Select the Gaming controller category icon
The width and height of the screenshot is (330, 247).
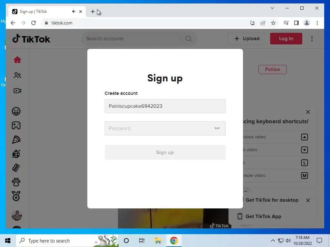click(16, 125)
